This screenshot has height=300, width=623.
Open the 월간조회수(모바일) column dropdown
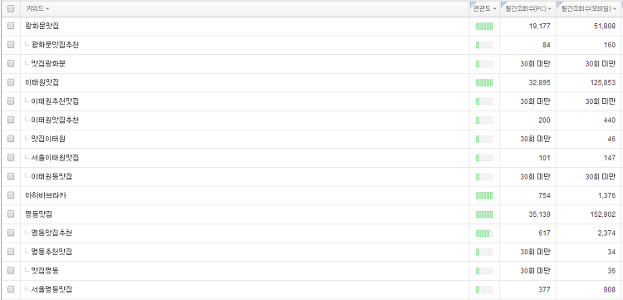pyautogui.click(x=615, y=9)
